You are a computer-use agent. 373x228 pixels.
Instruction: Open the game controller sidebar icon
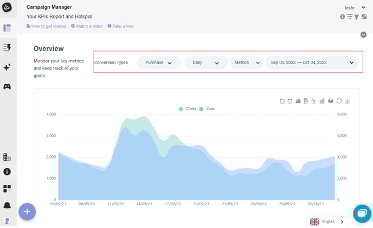click(7, 86)
